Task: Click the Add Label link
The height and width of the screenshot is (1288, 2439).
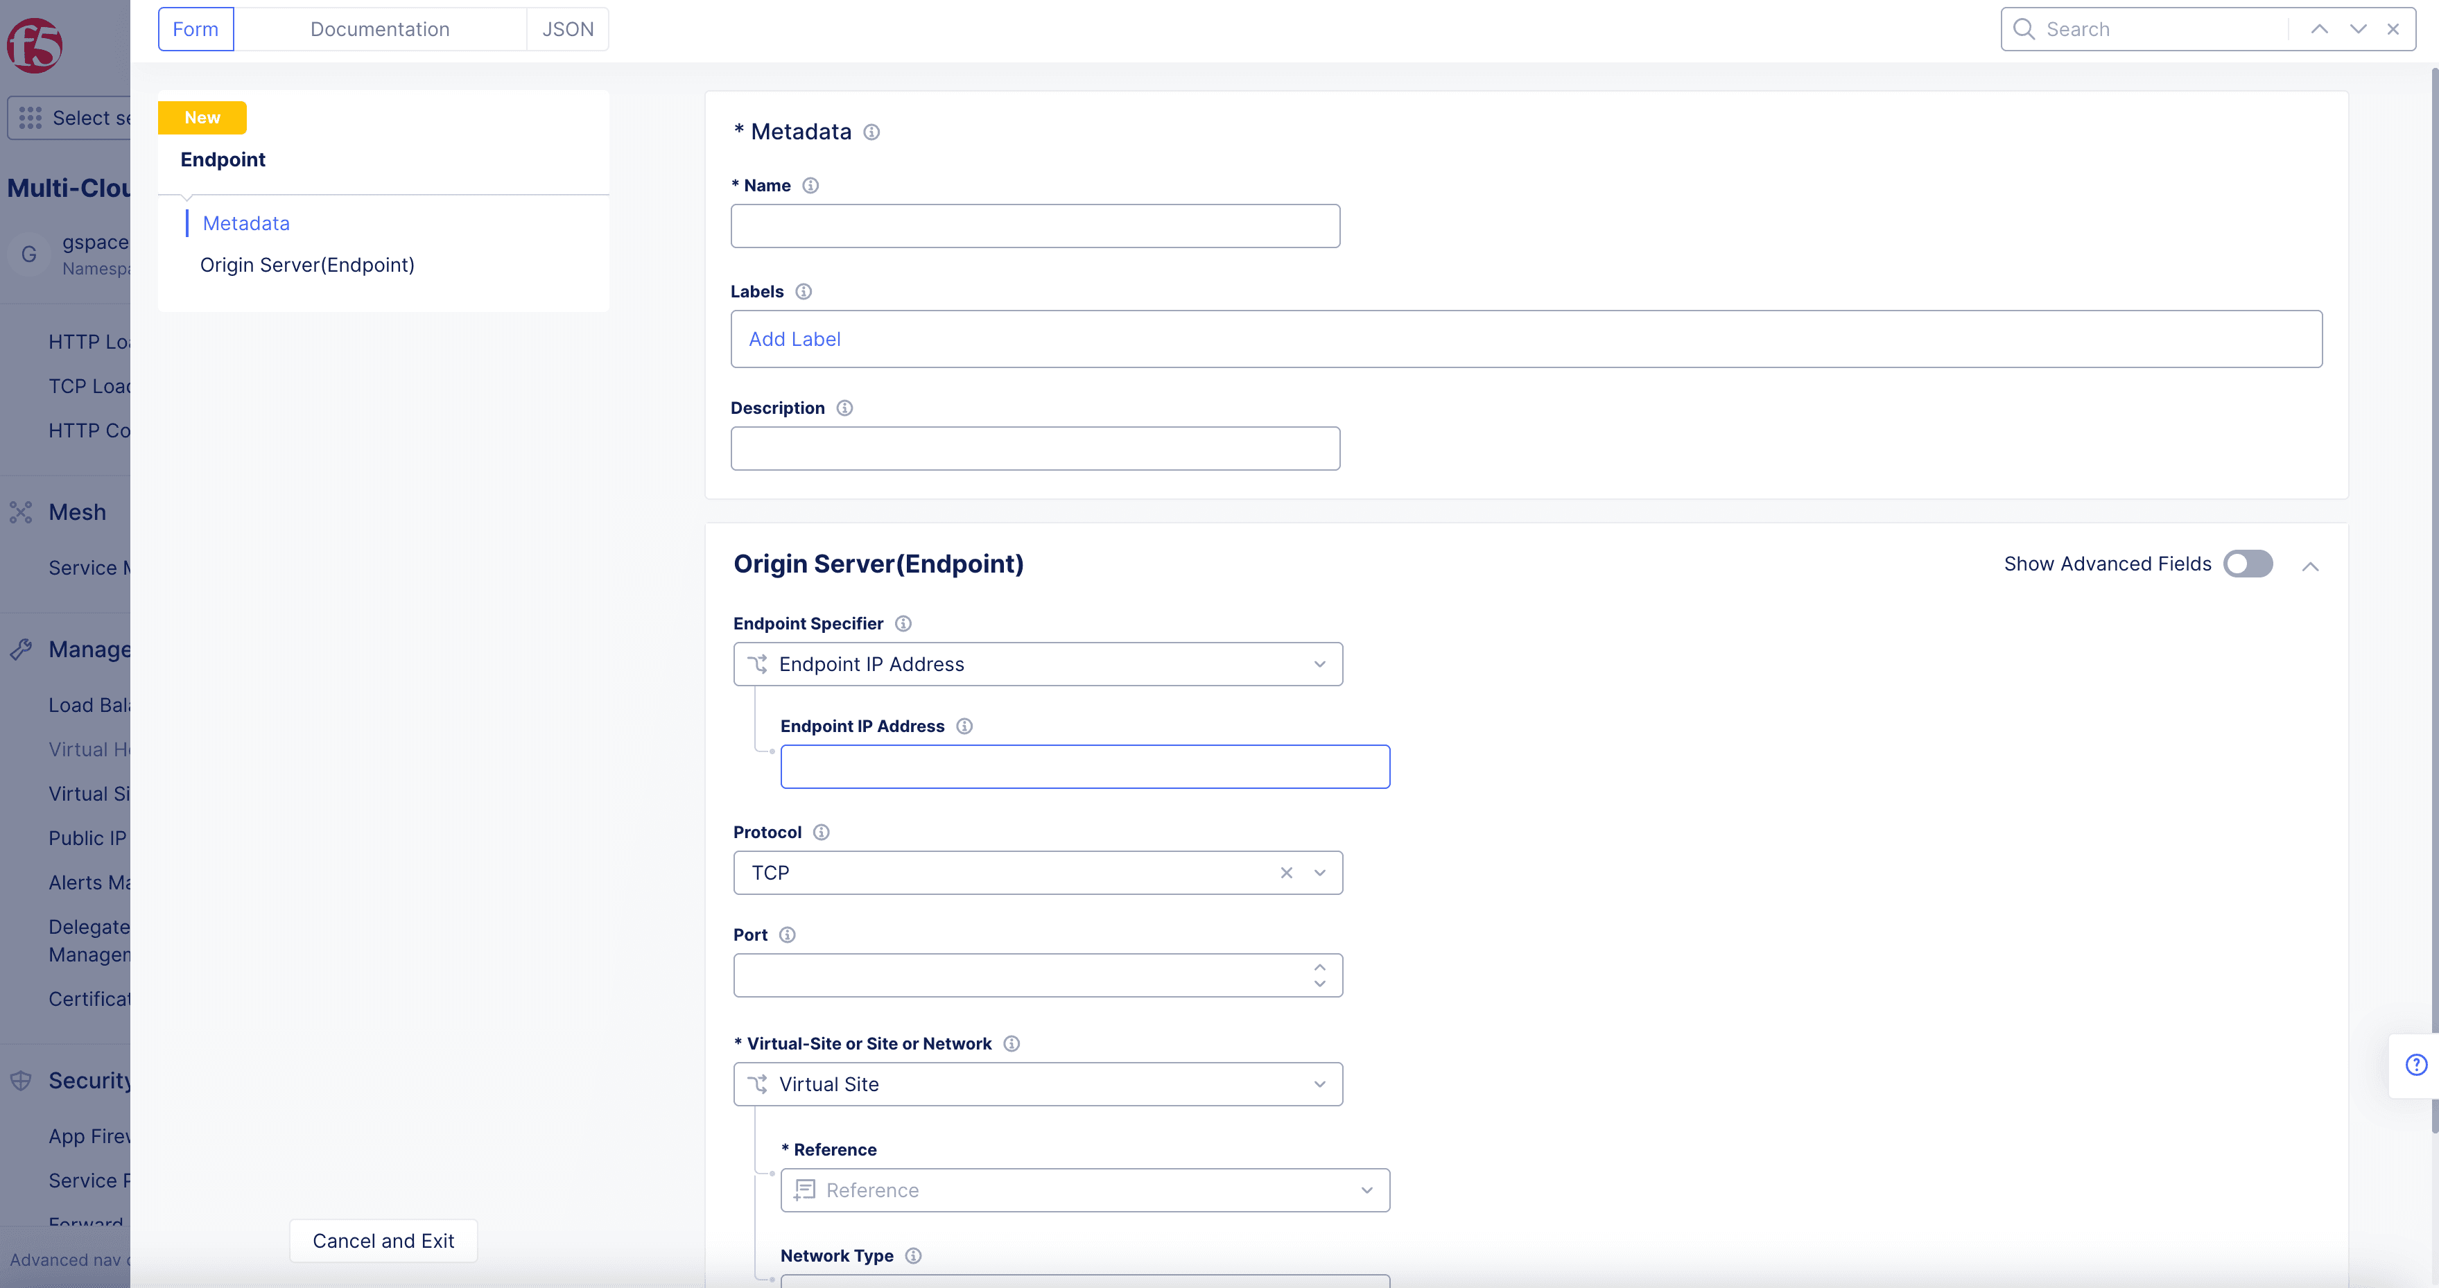Action: tap(795, 339)
